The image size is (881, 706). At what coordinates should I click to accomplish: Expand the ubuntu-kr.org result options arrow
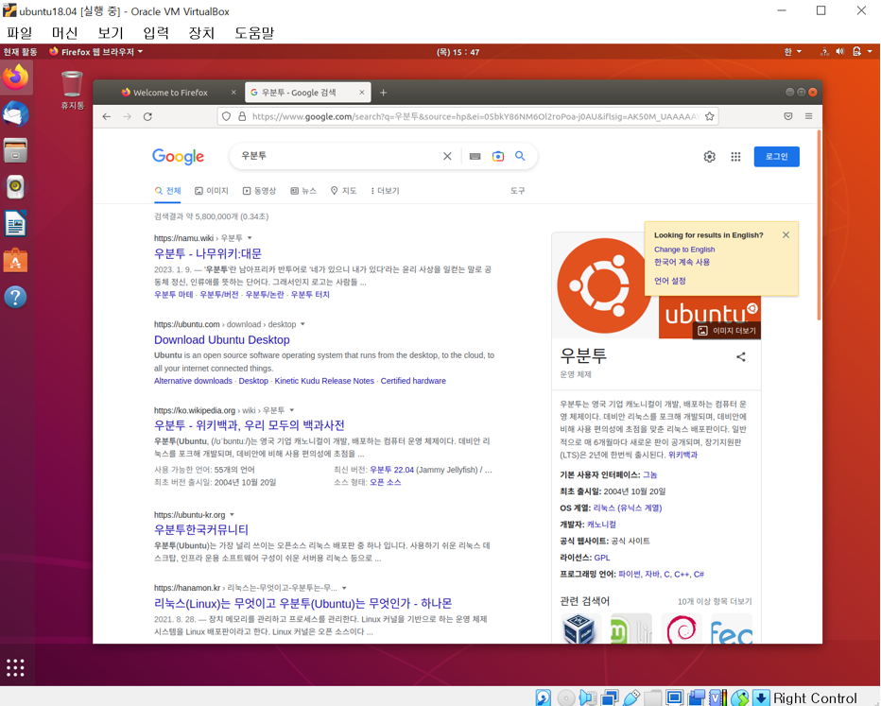click(x=232, y=514)
